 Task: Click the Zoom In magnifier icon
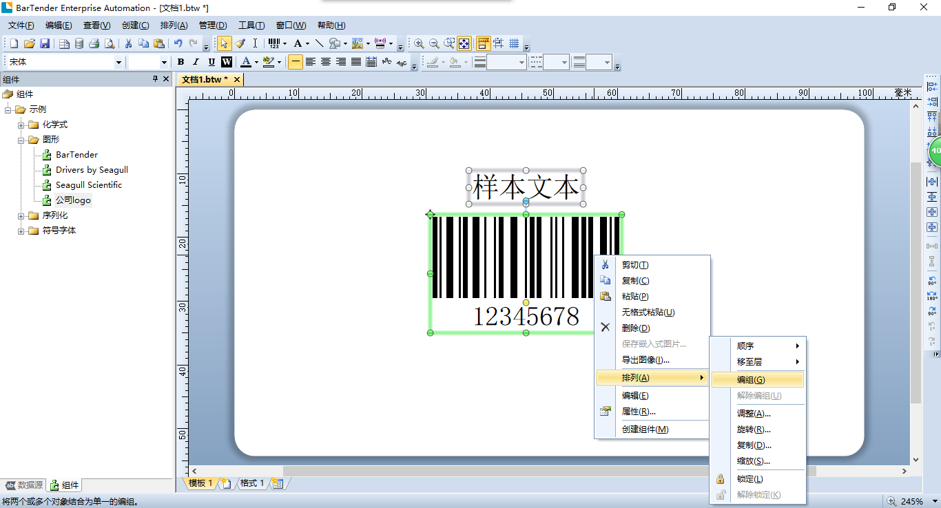tap(419, 43)
